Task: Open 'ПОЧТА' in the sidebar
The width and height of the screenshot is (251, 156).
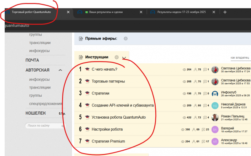Action: [32, 60]
